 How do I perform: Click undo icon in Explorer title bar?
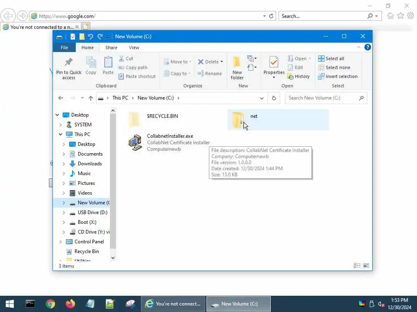tap(90, 36)
